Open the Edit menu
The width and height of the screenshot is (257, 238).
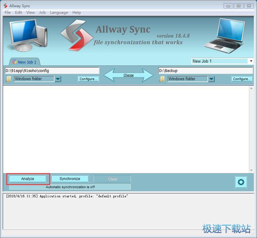point(18,13)
